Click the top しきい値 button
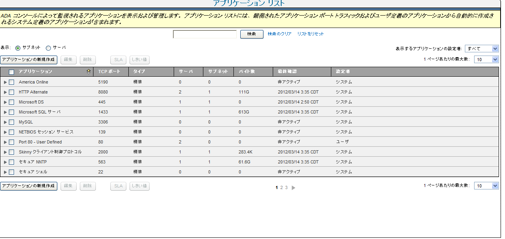Screen dimensions: 505x239 point(140,60)
